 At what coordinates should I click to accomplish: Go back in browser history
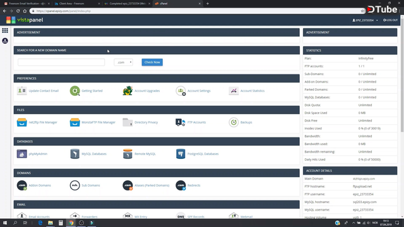pyautogui.click(x=4, y=11)
